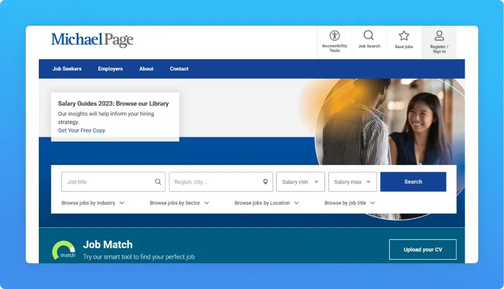
Task: Open the Contact menu
Action: [179, 69]
